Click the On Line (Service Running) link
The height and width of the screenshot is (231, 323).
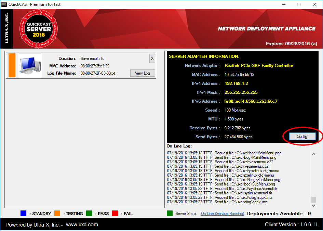pyautogui.click(x=223, y=214)
